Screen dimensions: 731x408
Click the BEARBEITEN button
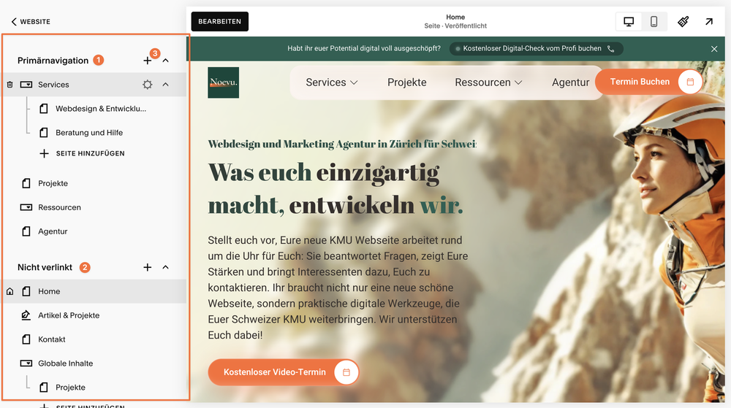click(x=219, y=21)
